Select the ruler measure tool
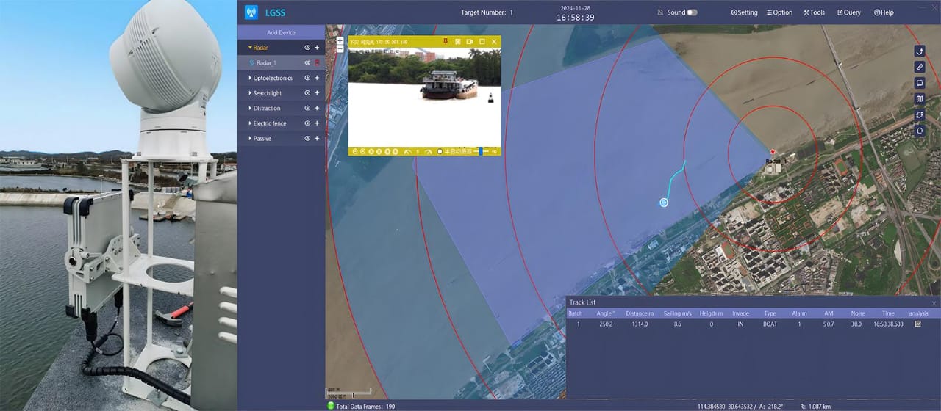Screen dimensions: 941x411 [x=919, y=67]
